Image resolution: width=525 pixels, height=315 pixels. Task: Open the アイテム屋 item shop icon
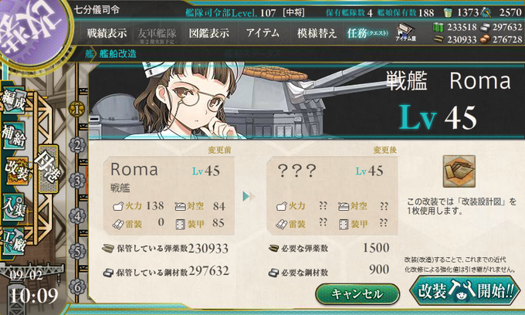[x=405, y=32]
